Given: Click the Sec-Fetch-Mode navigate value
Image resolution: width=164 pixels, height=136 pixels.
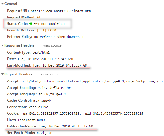Looking at the screenshot, I should click(44, 133).
